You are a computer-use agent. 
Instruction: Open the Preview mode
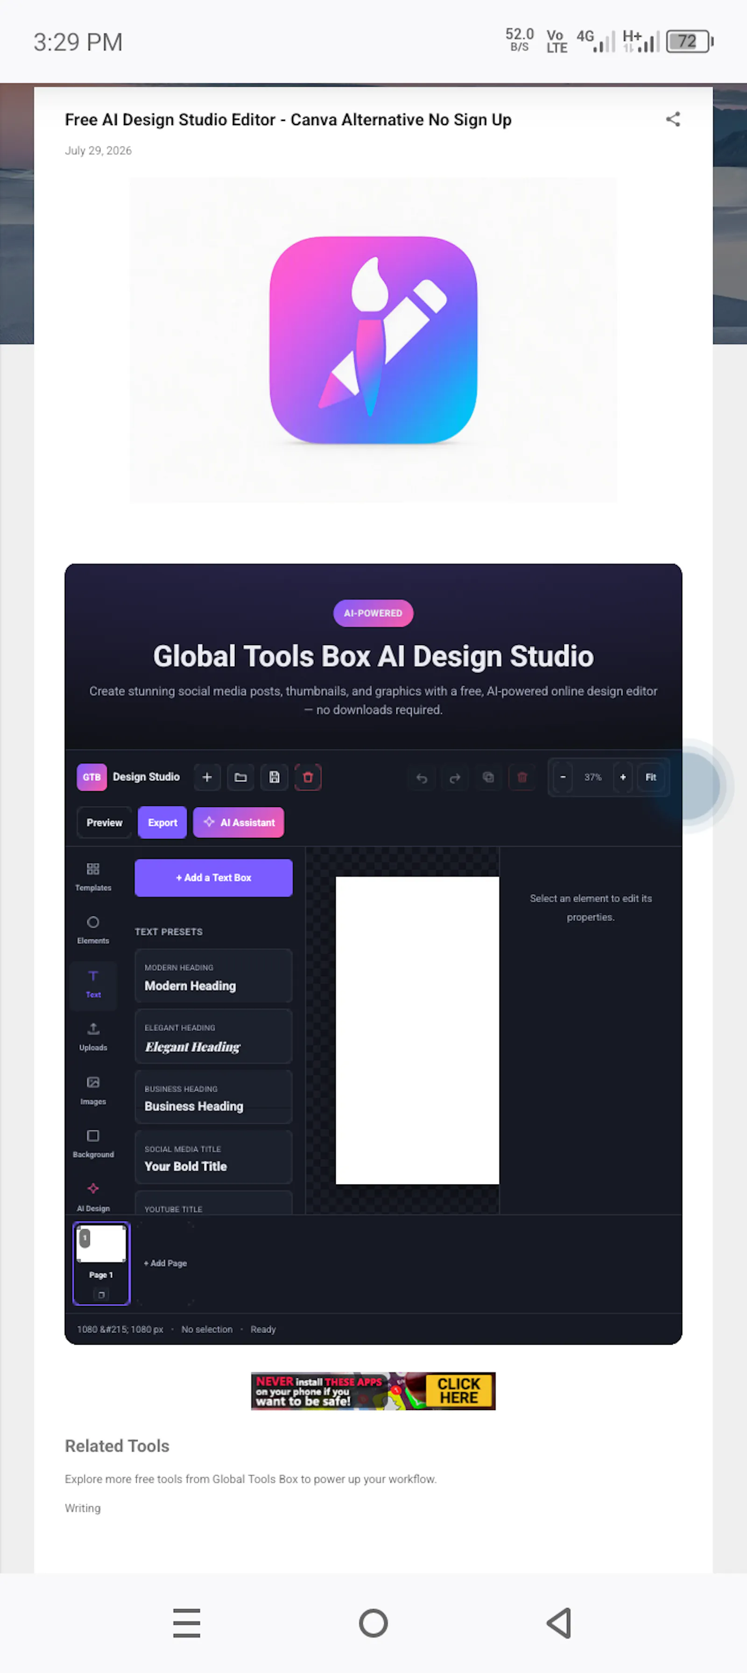(x=105, y=823)
